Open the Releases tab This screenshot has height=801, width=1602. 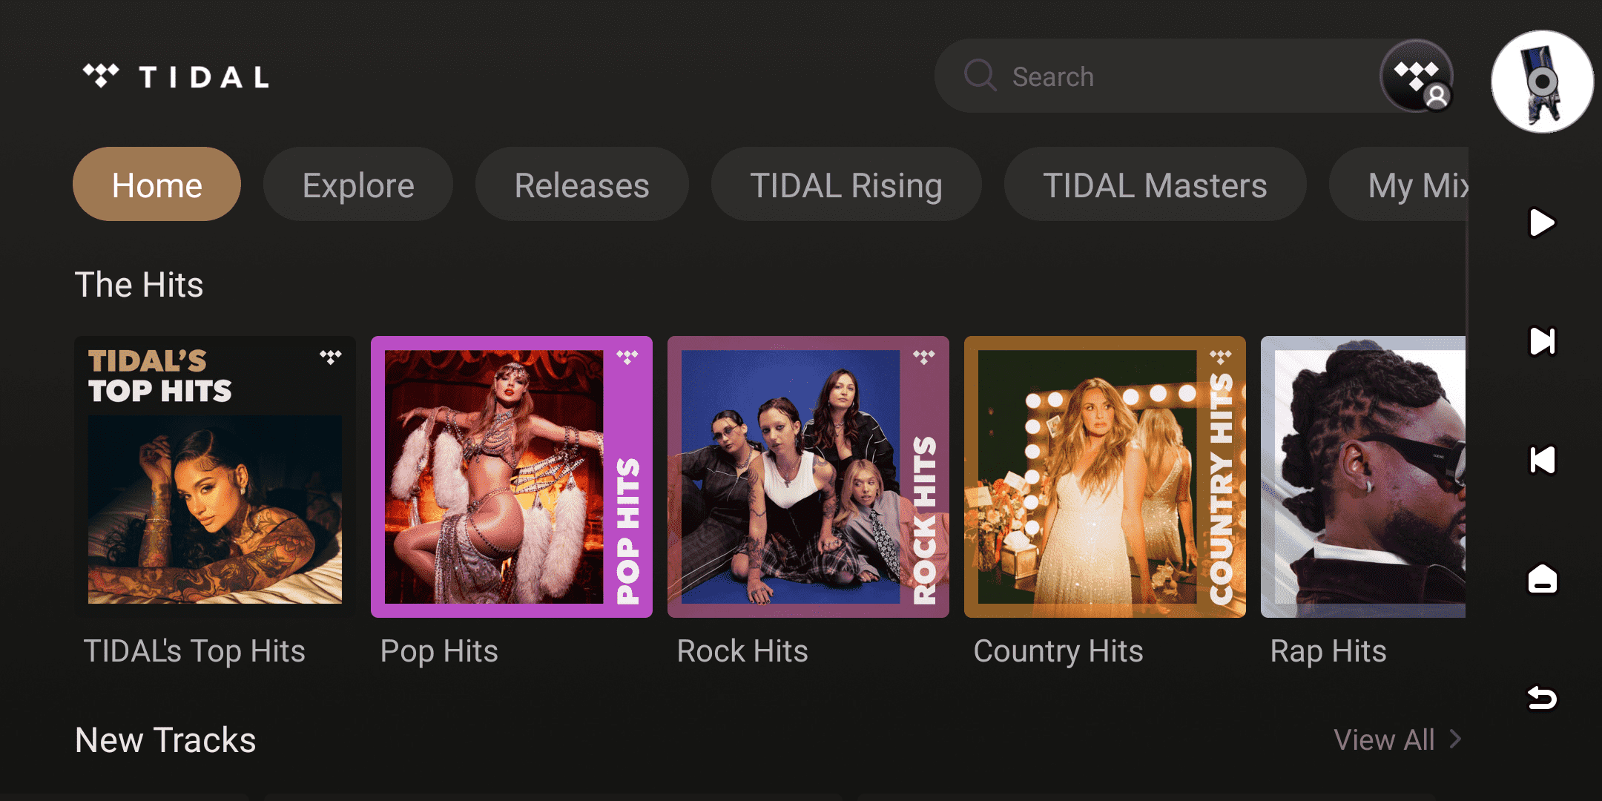point(581,185)
